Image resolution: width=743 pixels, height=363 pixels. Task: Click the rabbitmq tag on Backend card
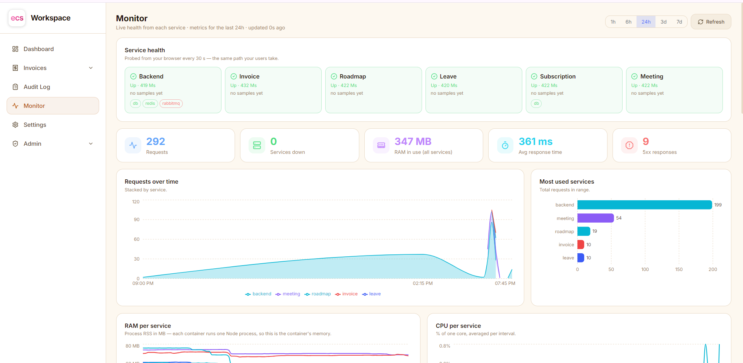(171, 104)
